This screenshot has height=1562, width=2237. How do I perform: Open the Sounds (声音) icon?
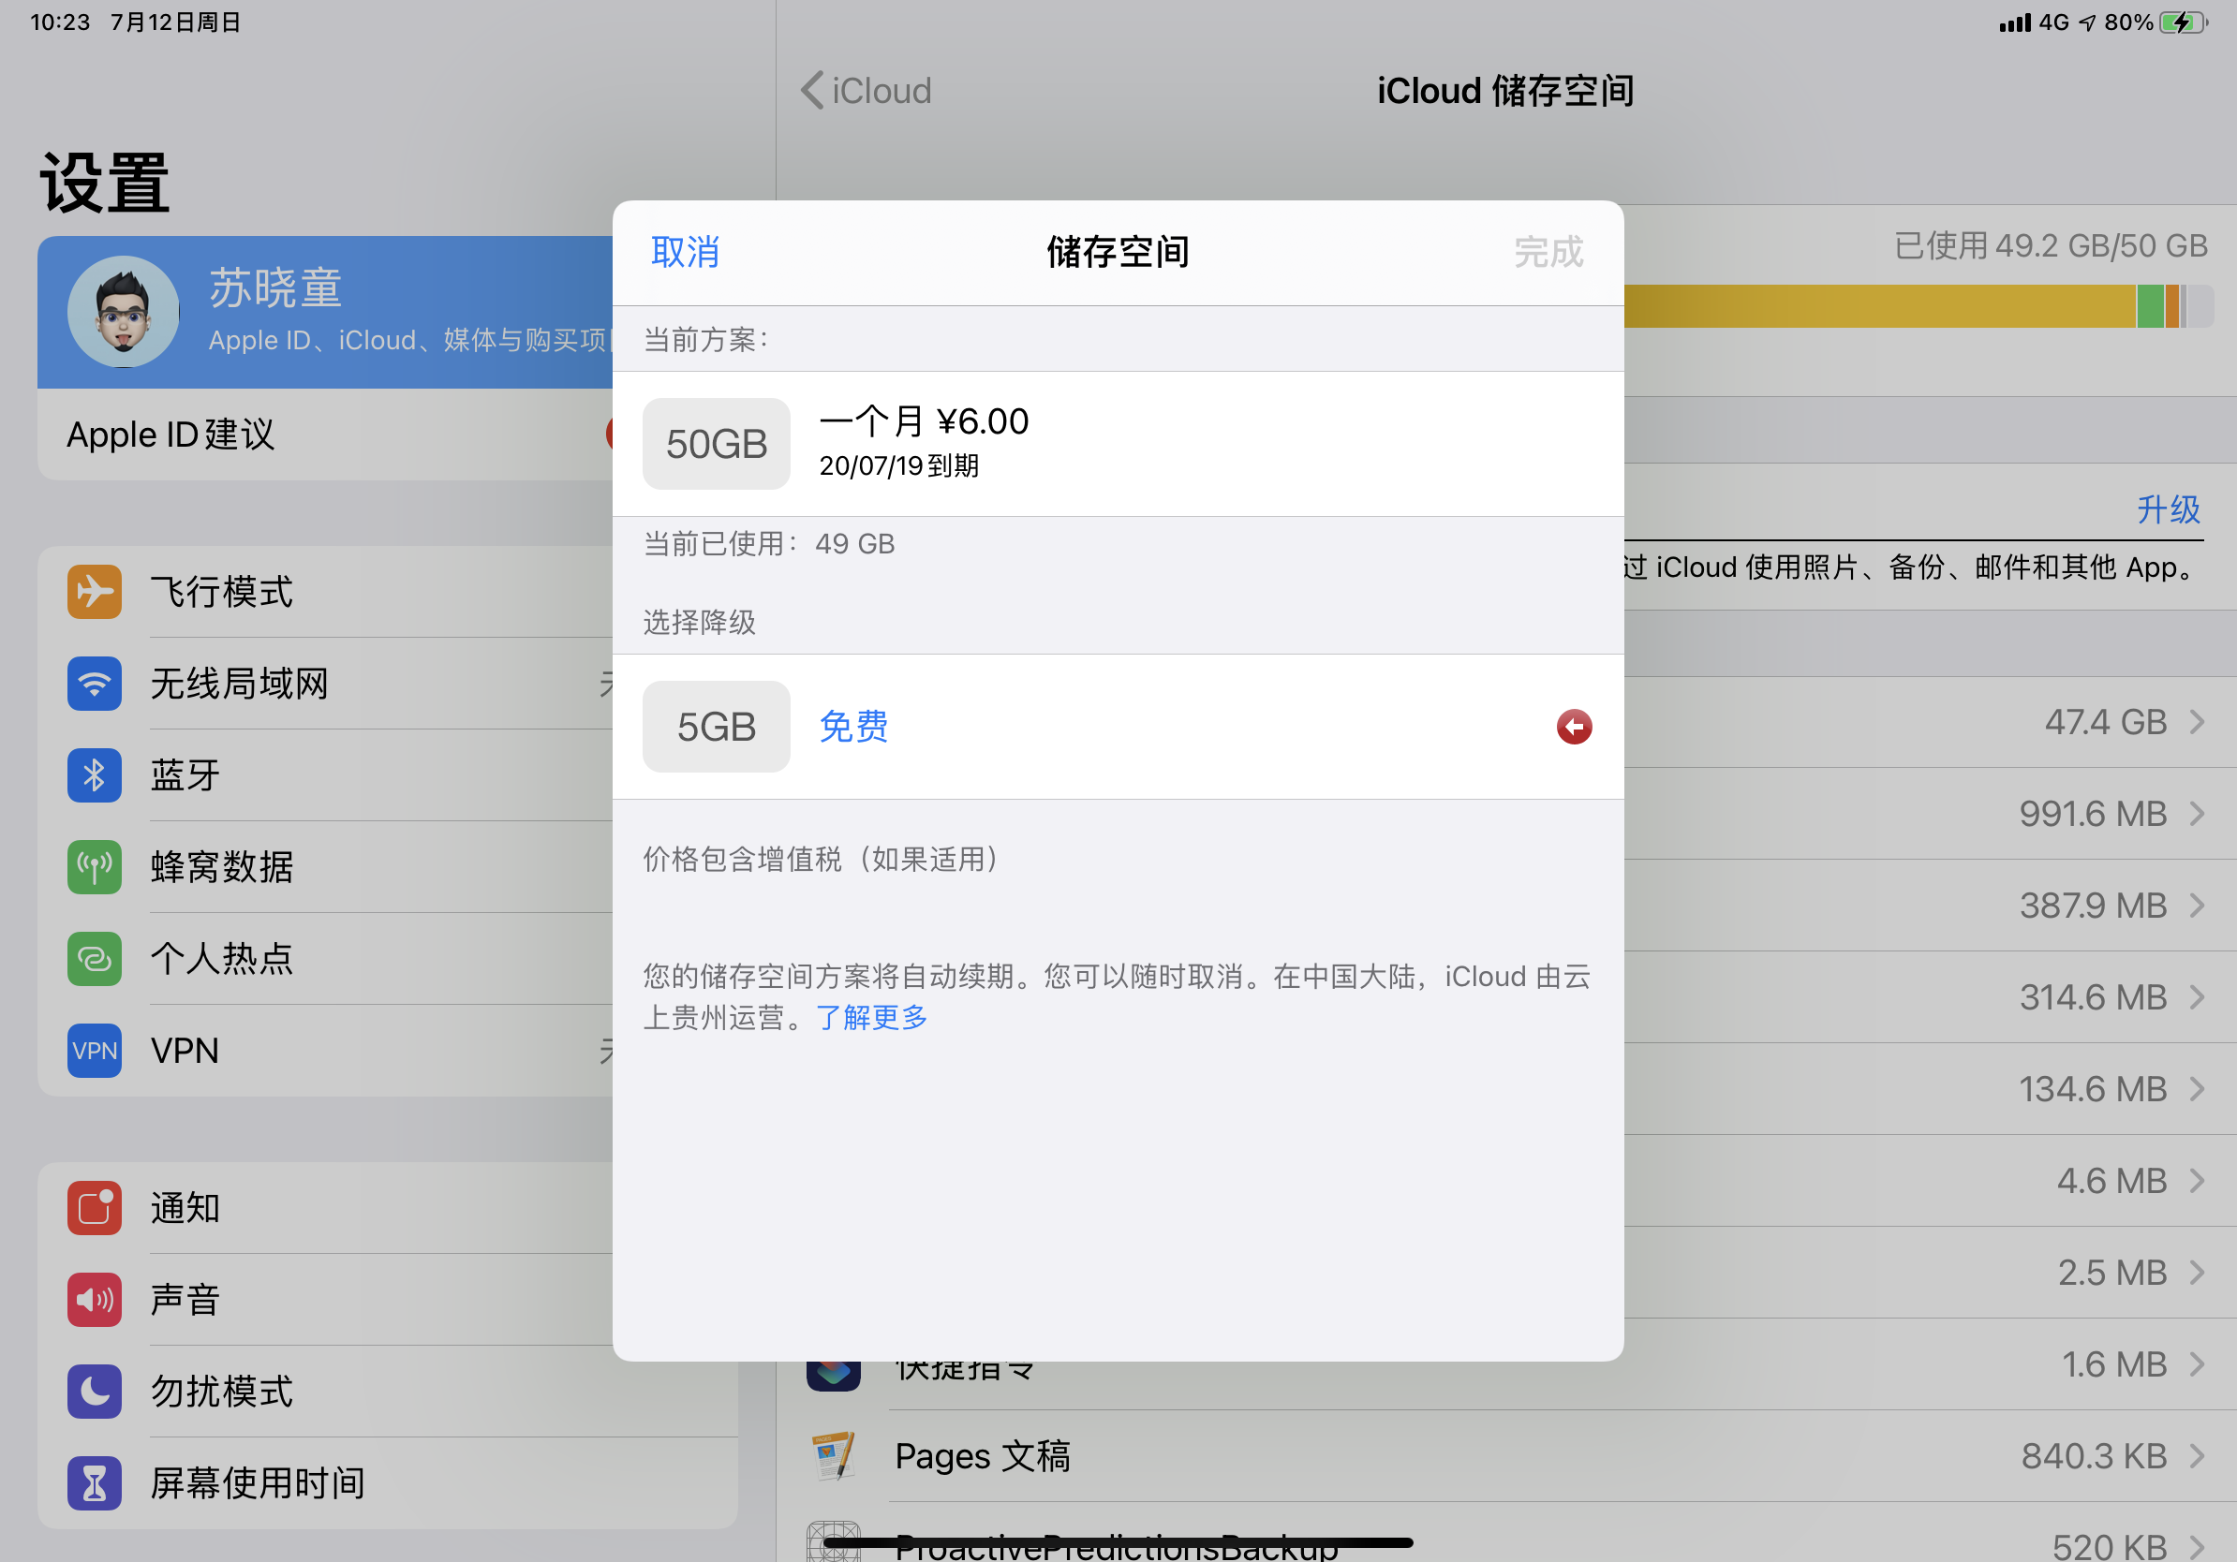(x=95, y=1299)
